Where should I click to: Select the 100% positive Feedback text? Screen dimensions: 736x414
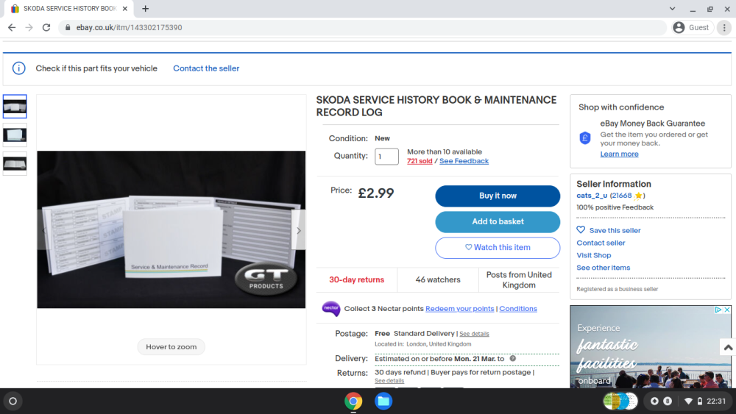[615, 207]
